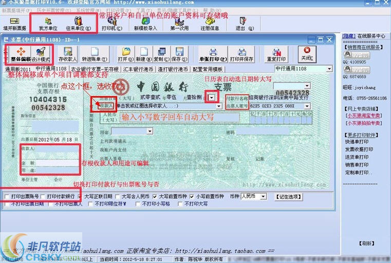Click the 刷新 refresh button

click(x=366, y=243)
